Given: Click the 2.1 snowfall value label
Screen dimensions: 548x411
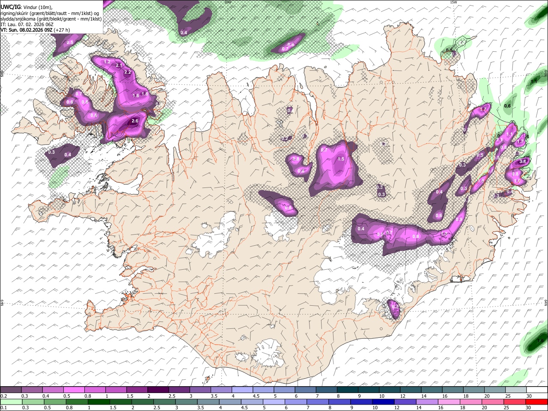Looking at the screenshot, I should point(119,66).
